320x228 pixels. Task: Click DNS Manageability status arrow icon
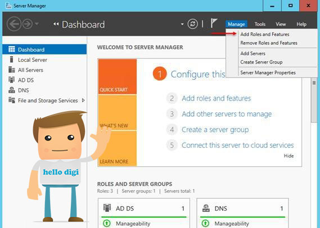[x=205, y=224]
